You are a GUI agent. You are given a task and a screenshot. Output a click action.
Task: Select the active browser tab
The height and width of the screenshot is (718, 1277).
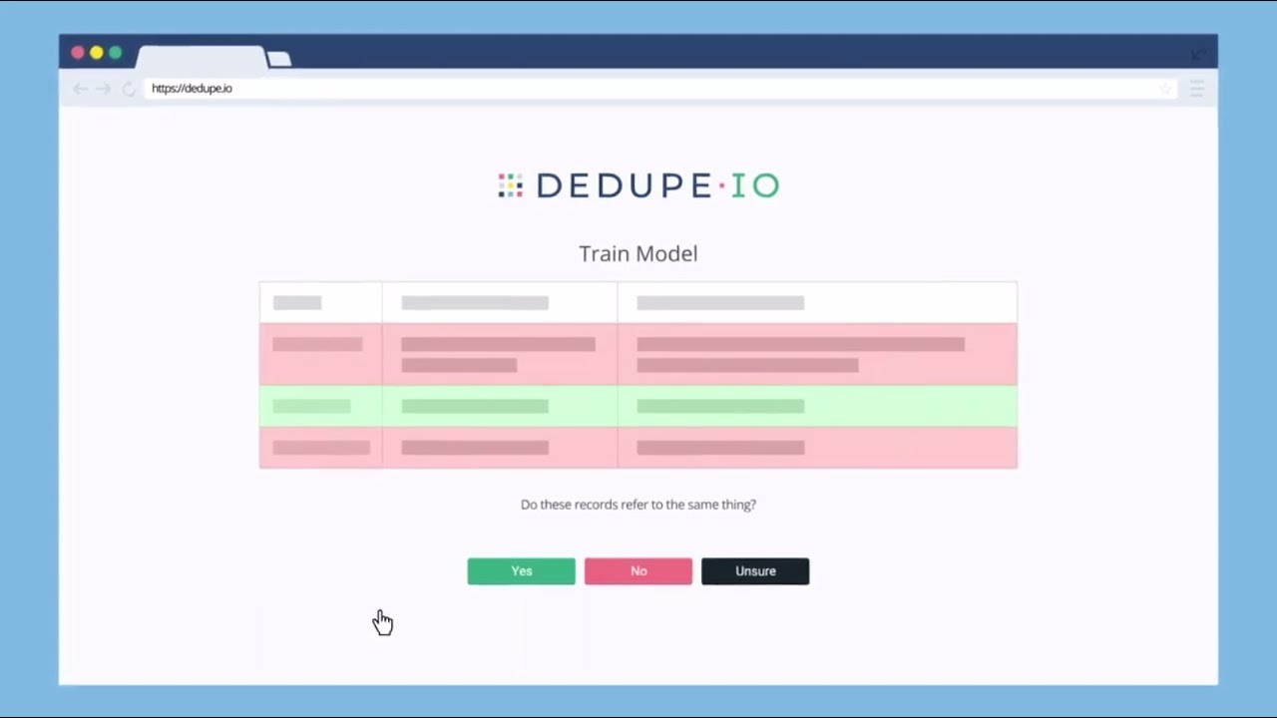tap(202, 58)
